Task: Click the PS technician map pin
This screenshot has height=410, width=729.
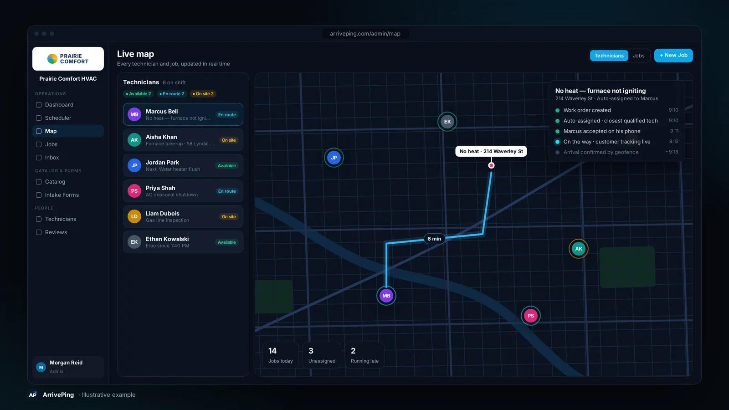Action: (x=531, y=316)
